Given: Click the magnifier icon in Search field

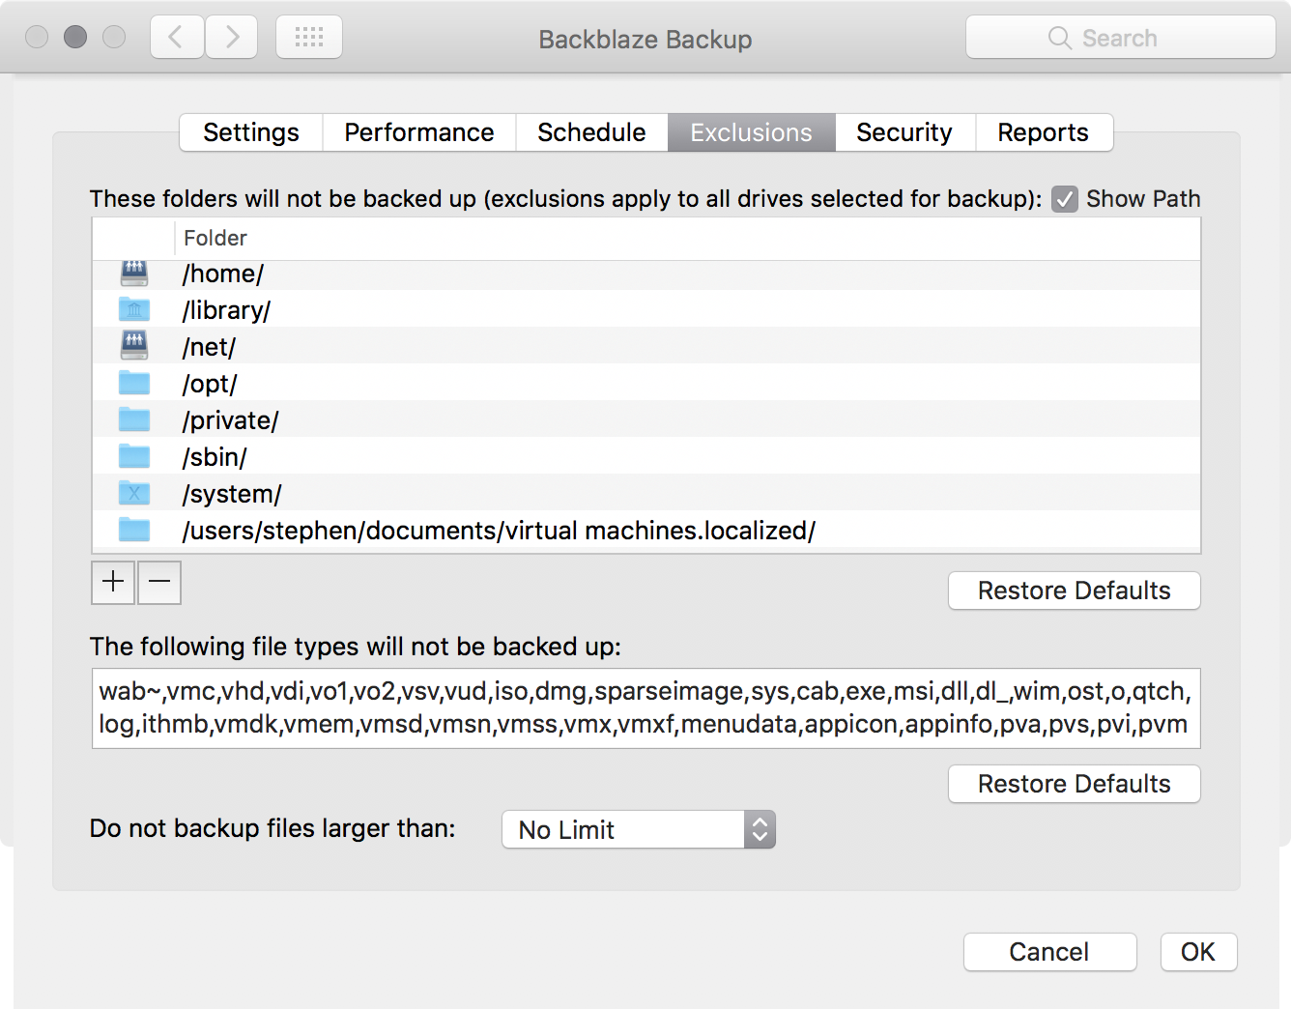Looking at the screenshot, I should pyautogui.click(x=1060, y=38).
